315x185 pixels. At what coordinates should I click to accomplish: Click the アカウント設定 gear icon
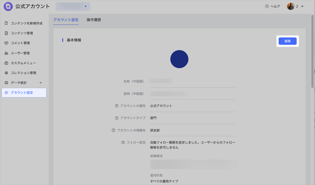(6, 93)
